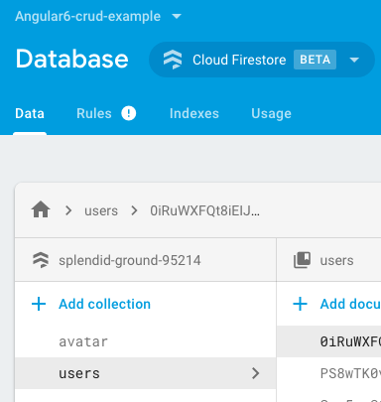Switch to the Usage tab
This screenshot has height=402, width=381.
click(271, 113)
